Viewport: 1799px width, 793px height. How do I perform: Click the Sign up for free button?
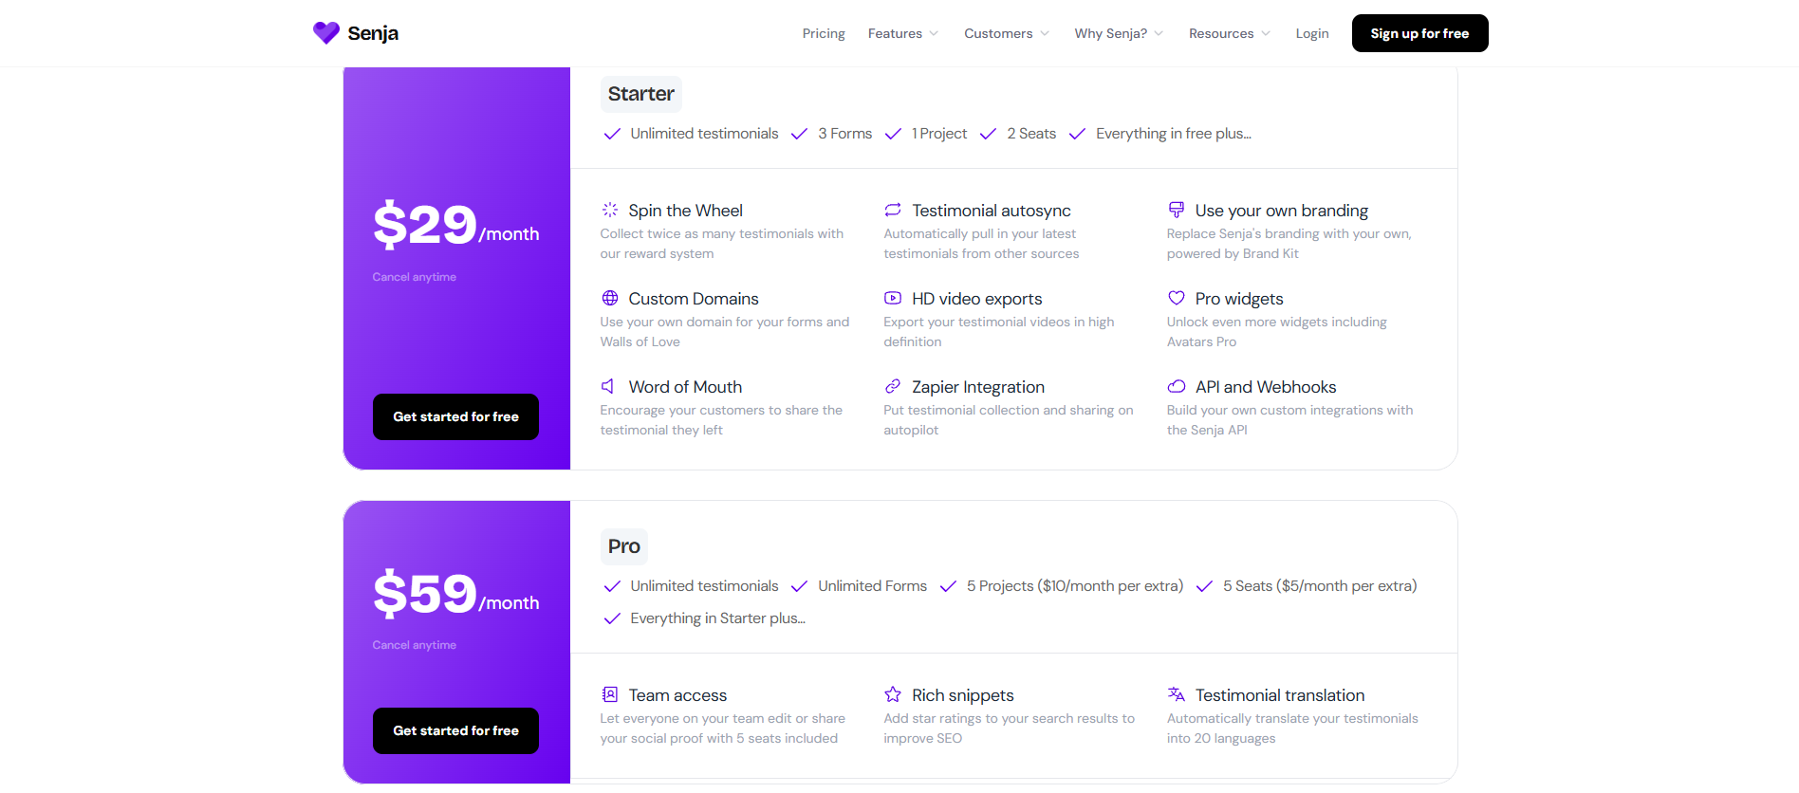[x=1419, y=33]
